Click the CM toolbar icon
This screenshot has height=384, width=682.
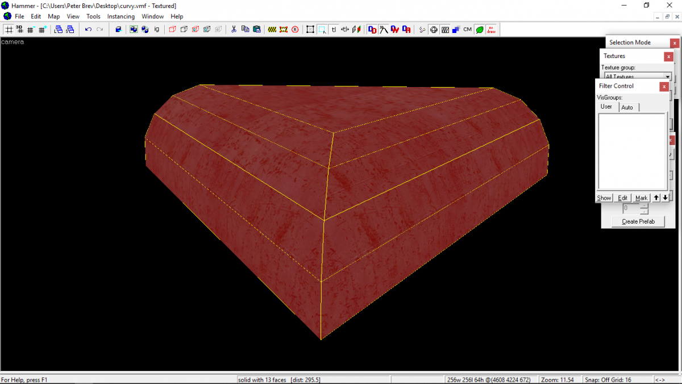(x=467, y=29)
